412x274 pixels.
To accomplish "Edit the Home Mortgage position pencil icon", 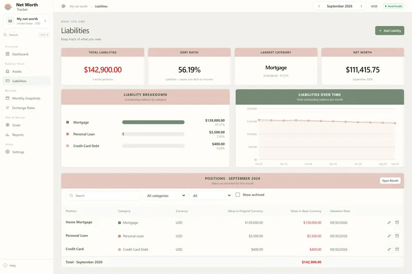I will [389, 223].
